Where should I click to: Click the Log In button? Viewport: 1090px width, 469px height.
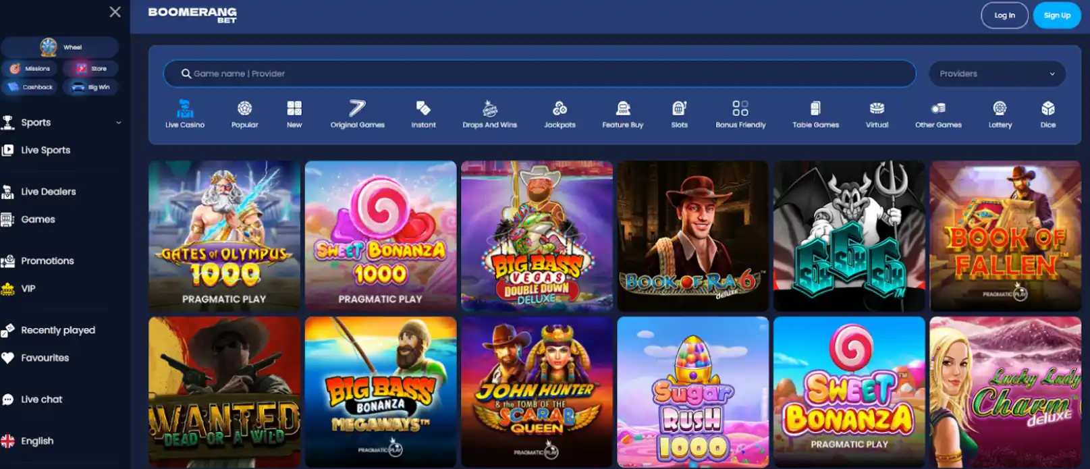click(x=1004, y=16)
